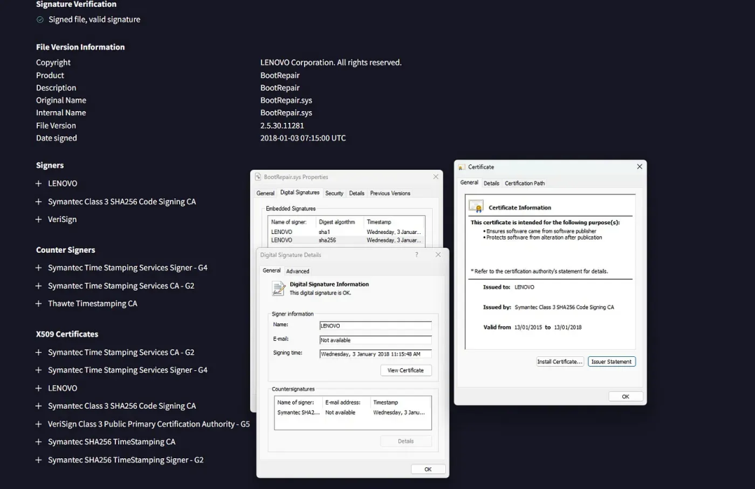Switch to the Advanced tab in Digital Signature Details
The width and height of the screenshot is (755, 489).
(x=298, y=271)
